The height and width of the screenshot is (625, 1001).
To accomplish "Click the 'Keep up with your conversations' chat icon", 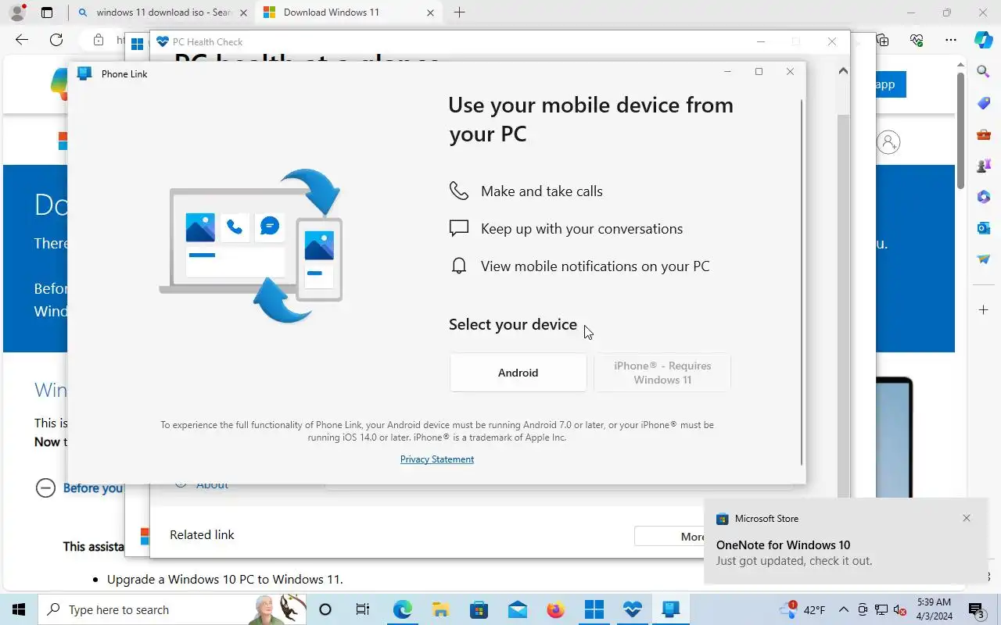I will point(459,228).
